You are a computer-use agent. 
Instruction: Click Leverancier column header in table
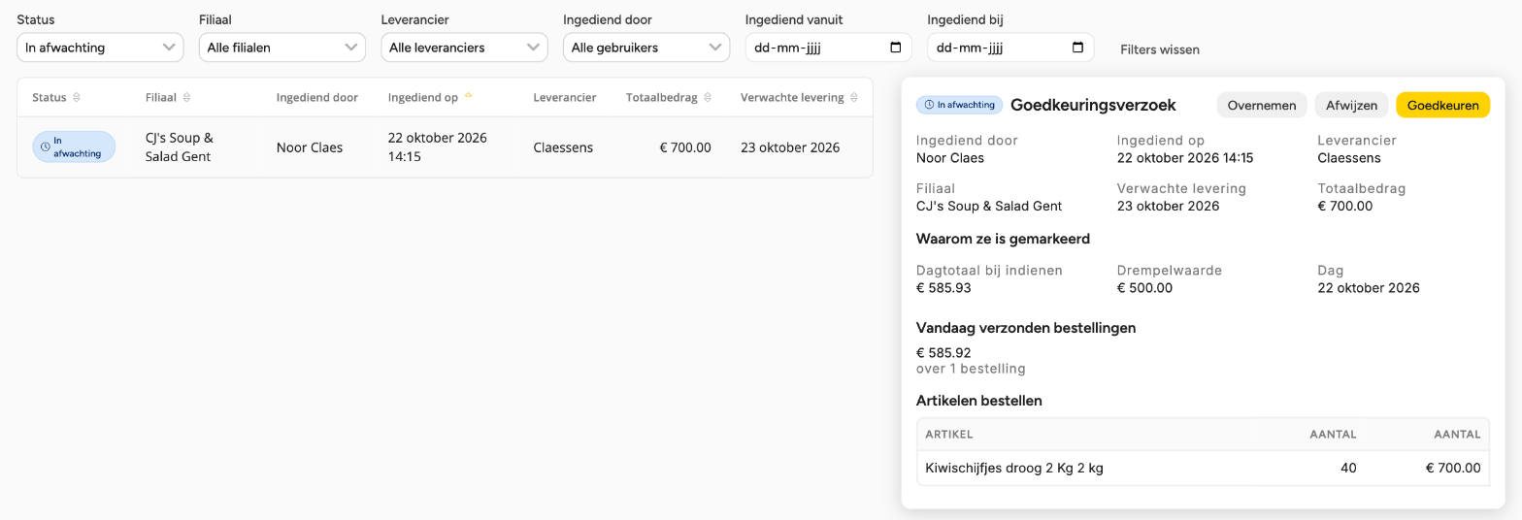pyautogui.click(x=565, y=98)
